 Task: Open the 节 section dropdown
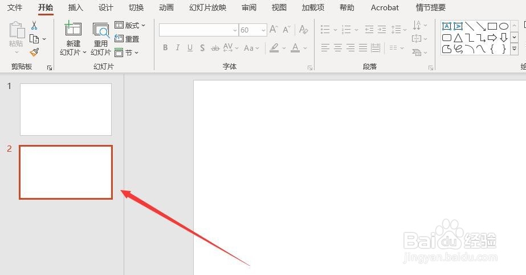127,52
